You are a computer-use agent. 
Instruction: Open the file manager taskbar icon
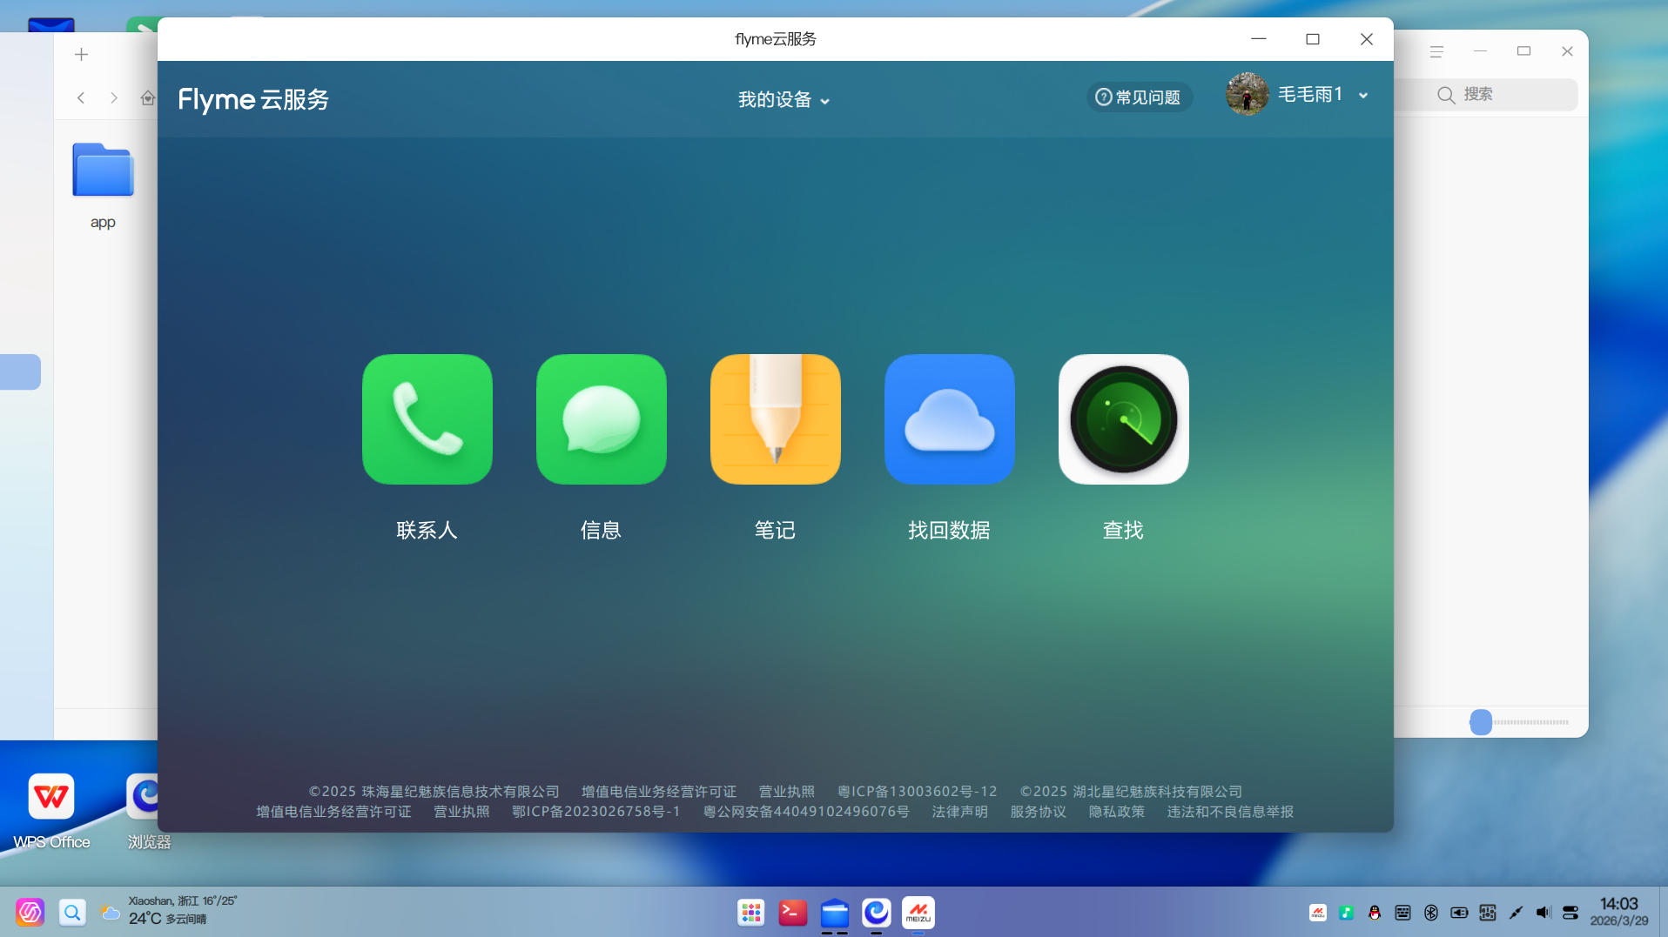[x=834, y=913]
